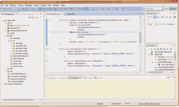Toggle Categorized view in Task List
The image size is (179, 107).
tap(155, 17)
